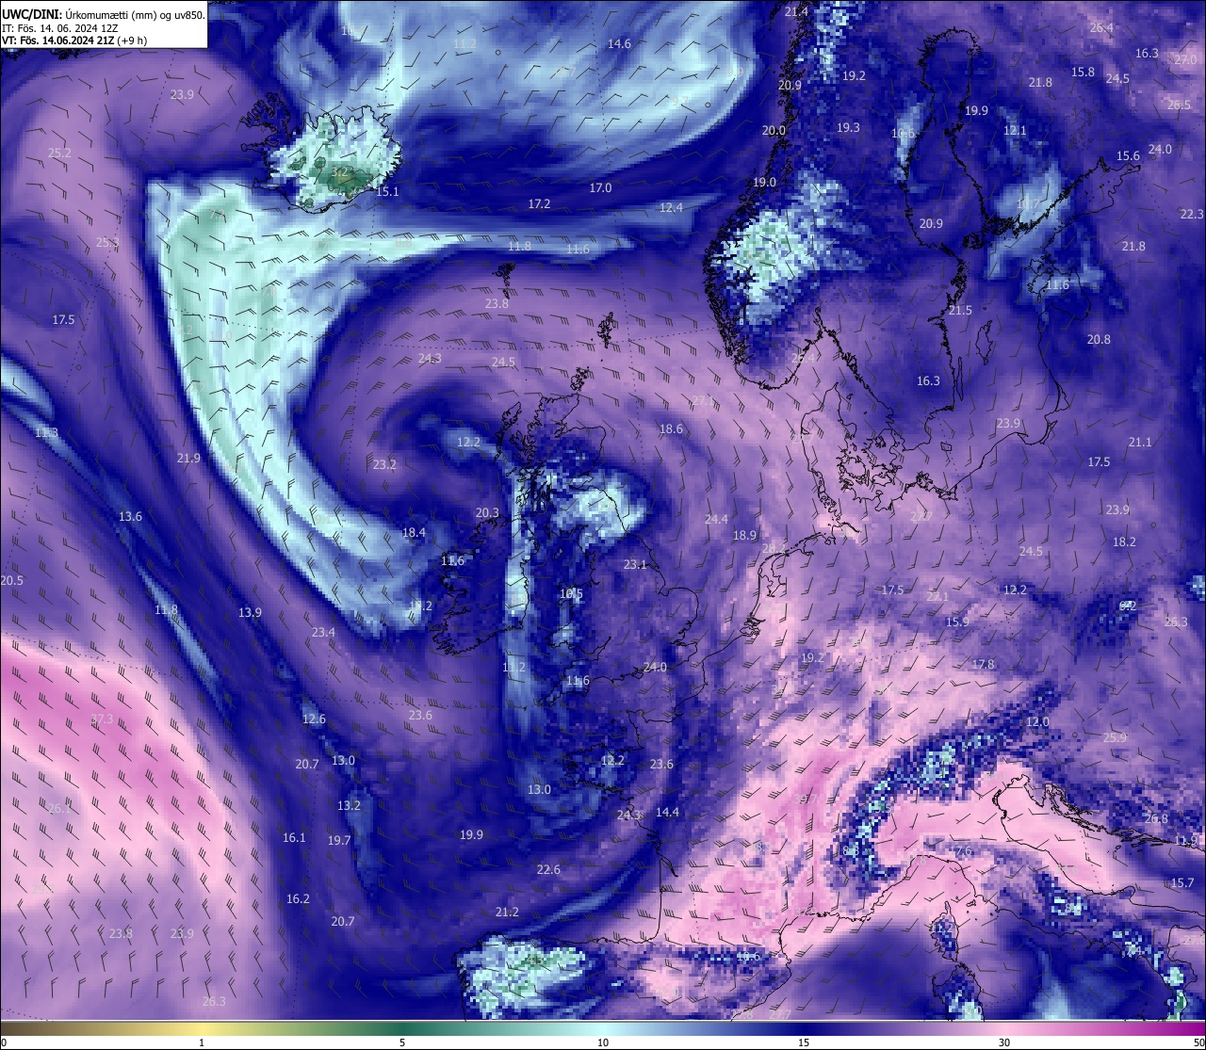Image resolution: width=1206 pixels, height=1050 pixels.
Task: Click the 12.1 value over Finland
Action: [1015, 130]
